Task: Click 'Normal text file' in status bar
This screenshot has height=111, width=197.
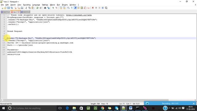Action: (x=6, y=104)
